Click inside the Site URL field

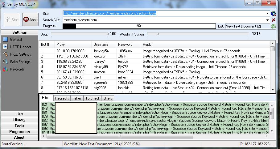click(164, 13)
